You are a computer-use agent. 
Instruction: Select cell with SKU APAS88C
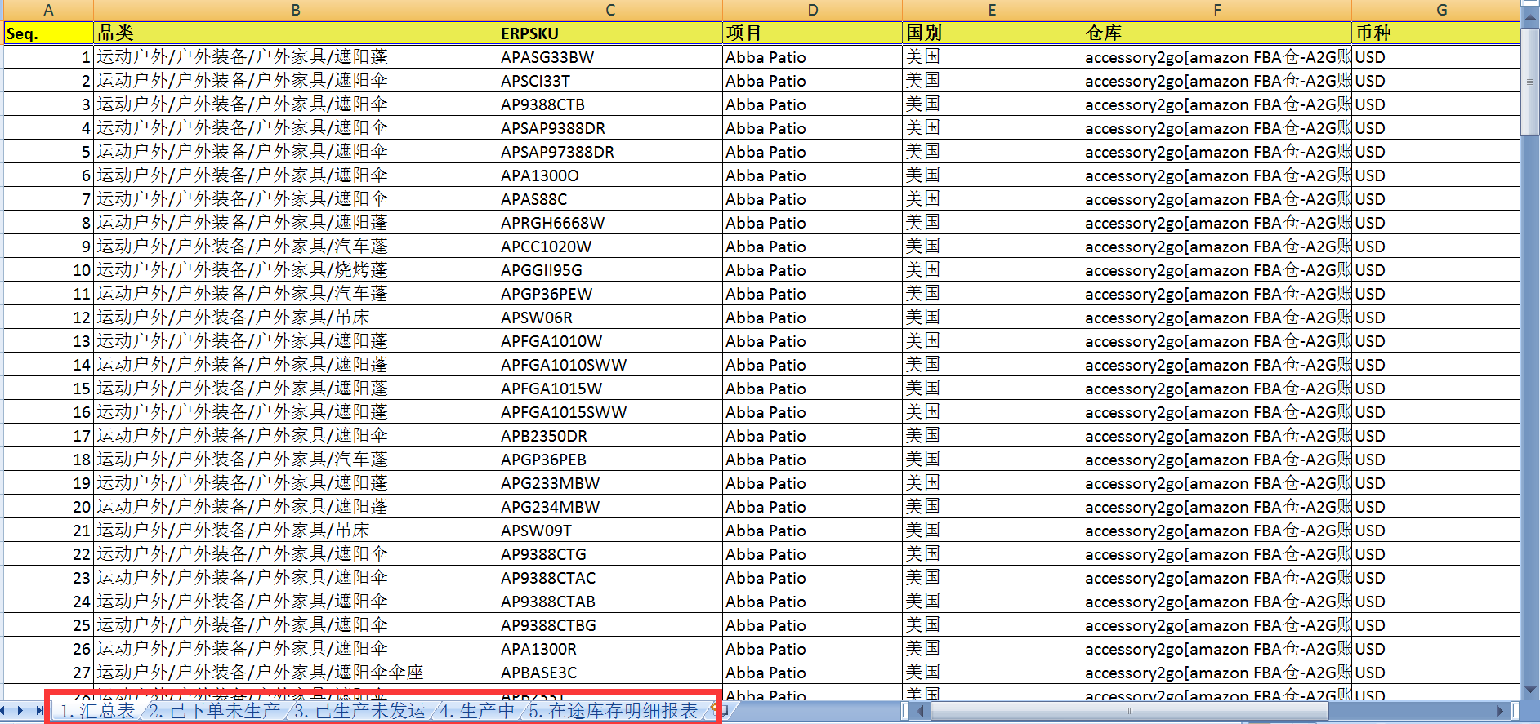pyautogui.click(x=610, y=199)
